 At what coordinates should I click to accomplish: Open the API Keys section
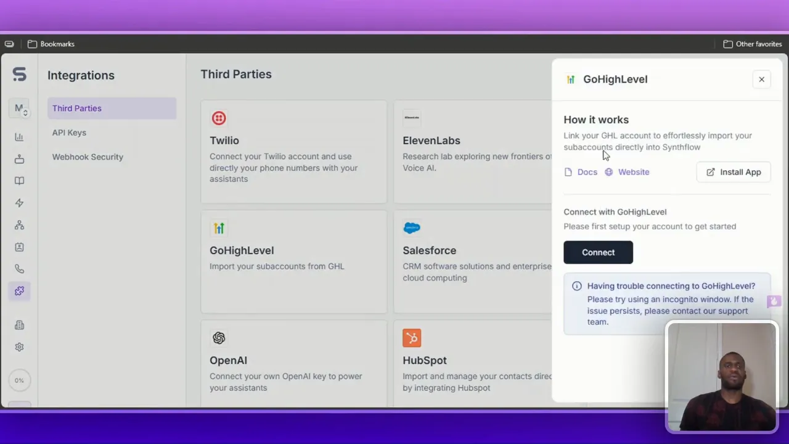point(69,133)
